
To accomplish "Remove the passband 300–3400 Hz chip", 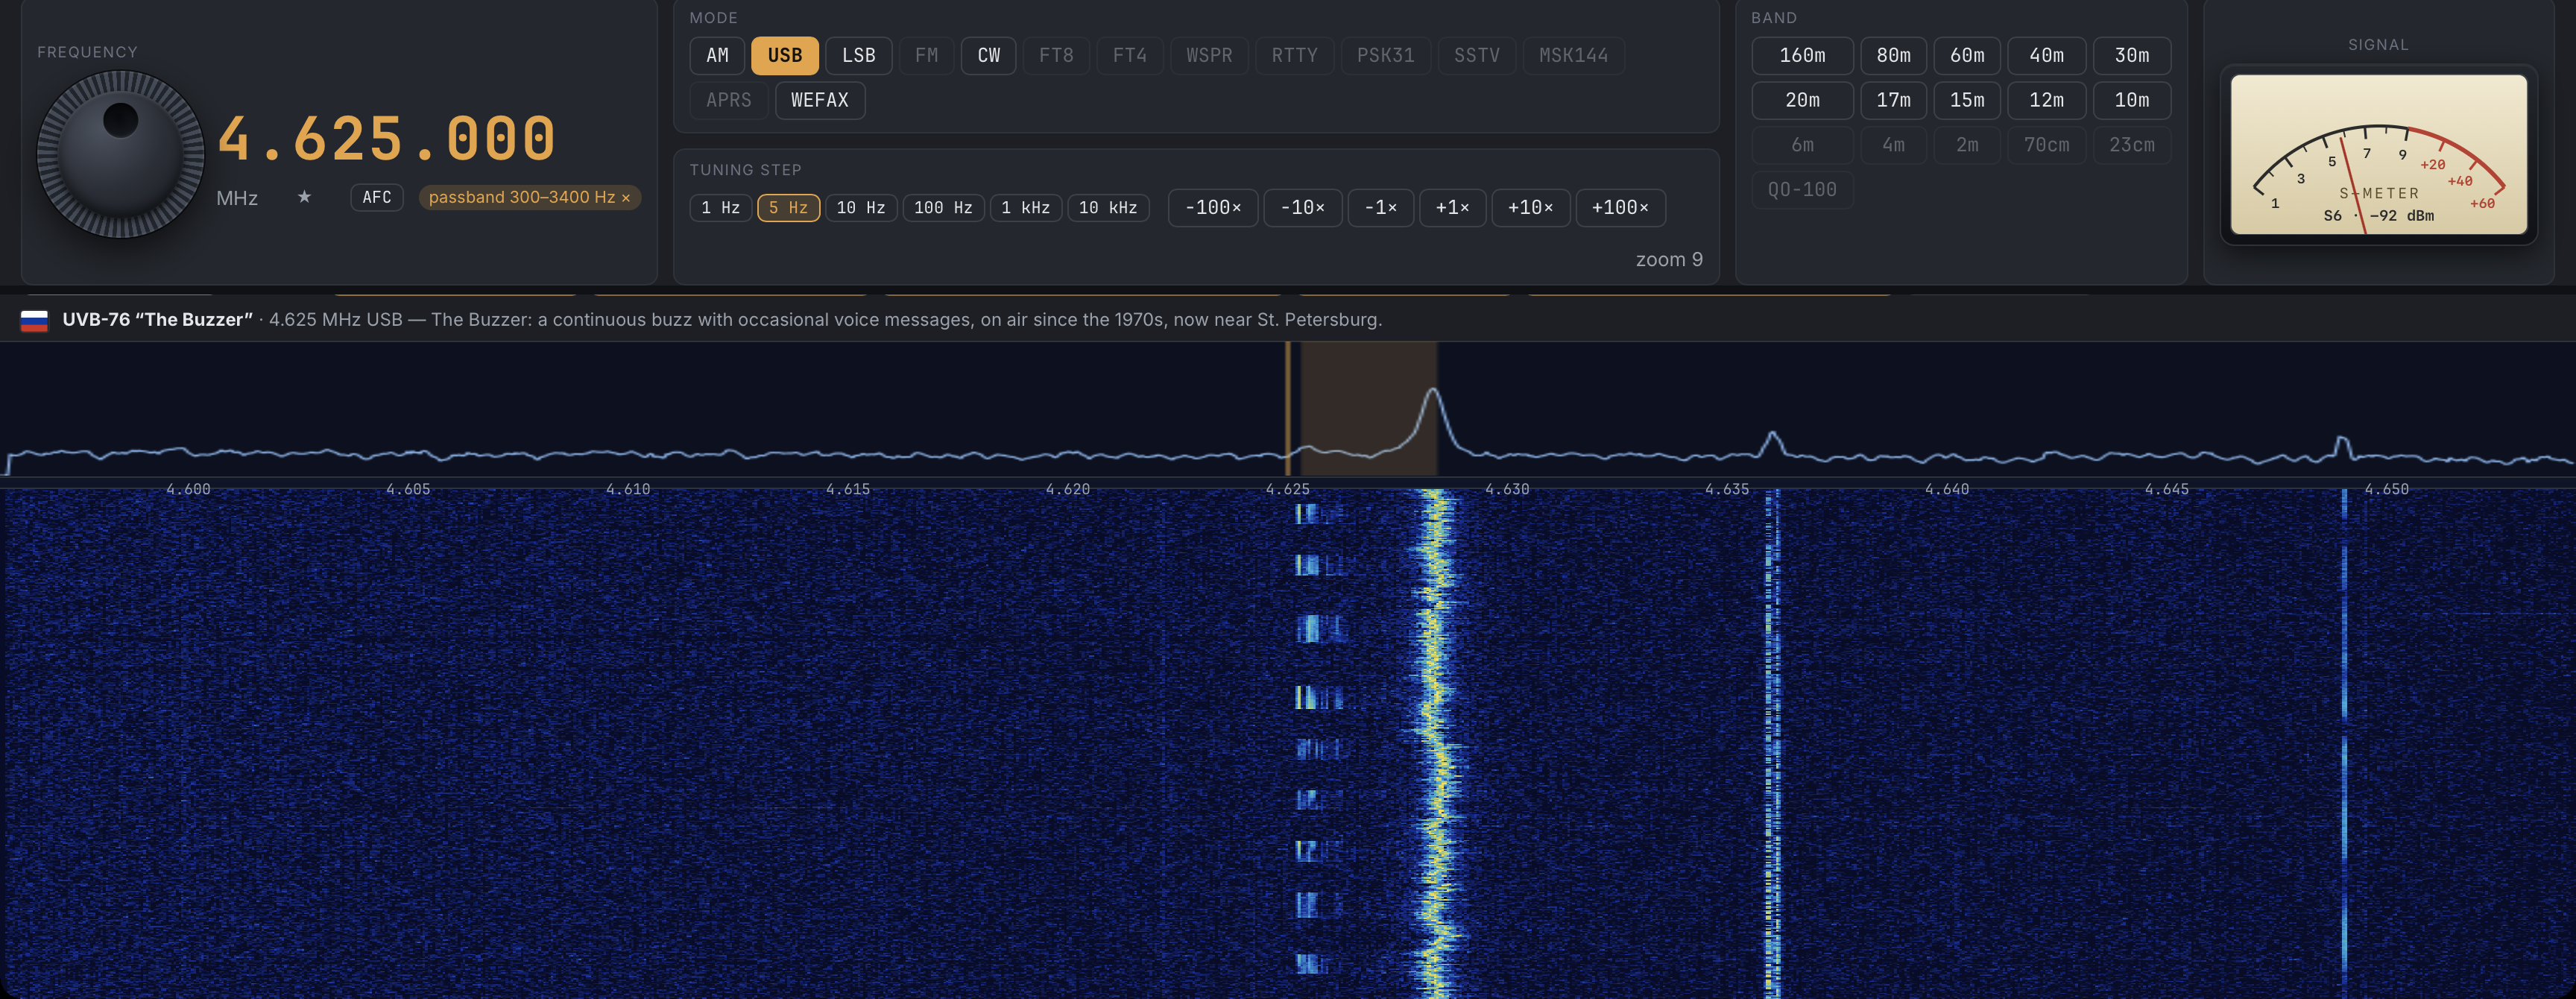I will (x=626, y=198).
